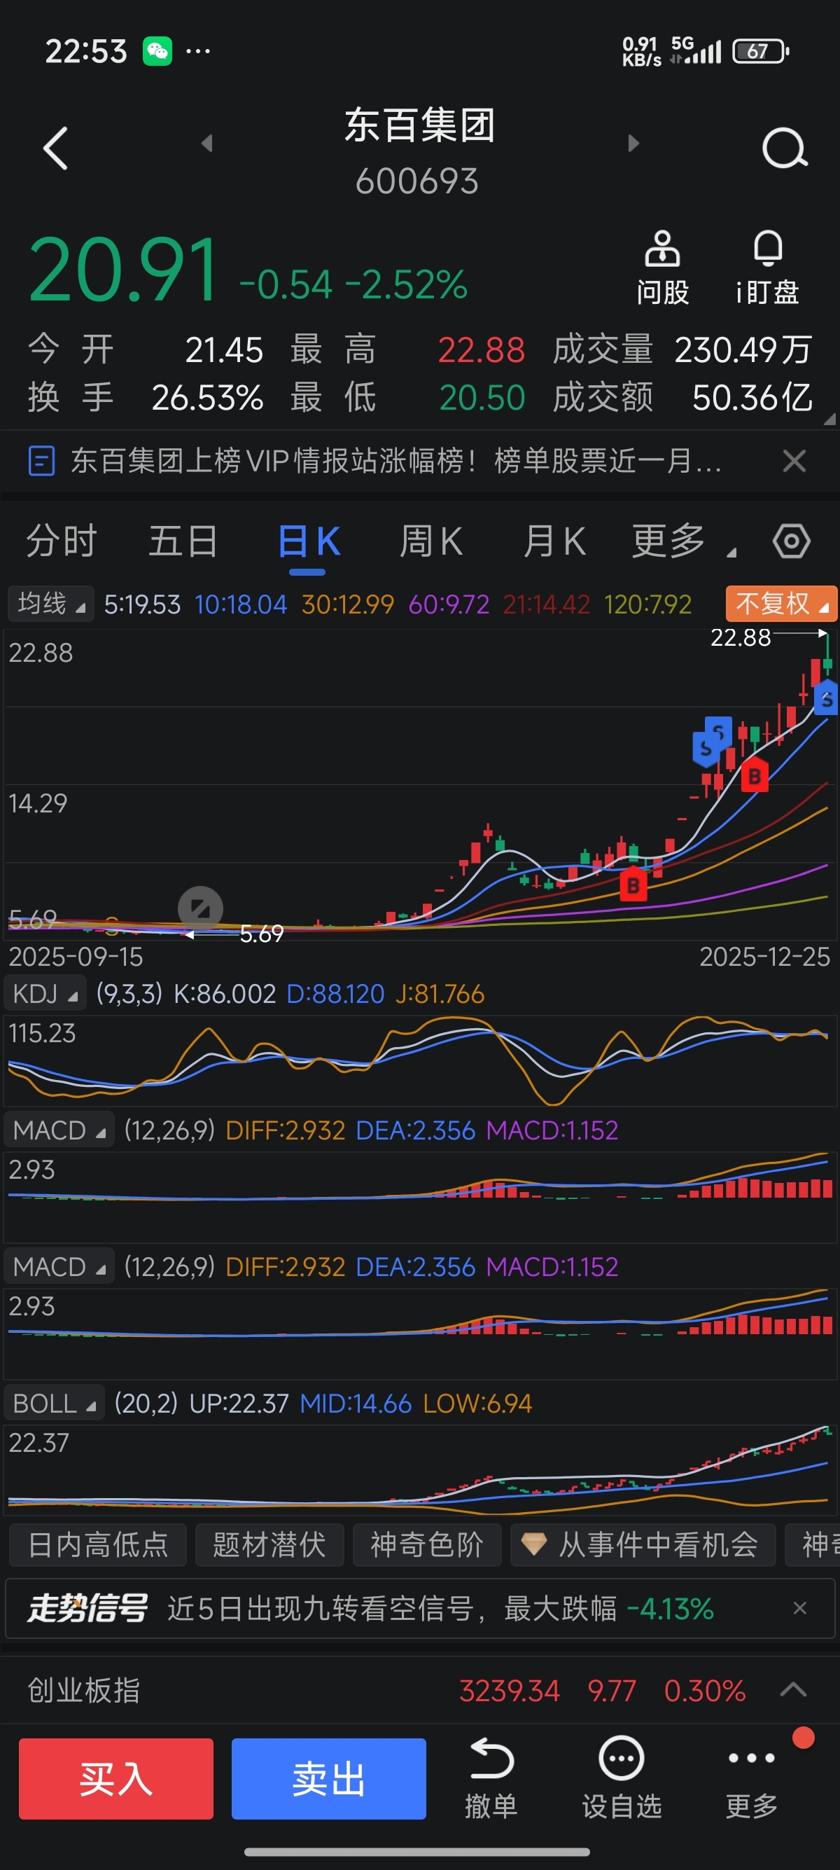Tap the 换手 value 26.53%
The width and height of the screenshot is (840, 1870).
[207, 398]
